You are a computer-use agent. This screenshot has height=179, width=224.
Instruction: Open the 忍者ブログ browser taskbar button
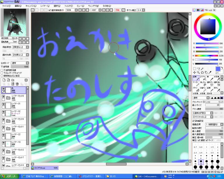click(x=35, y=176)
